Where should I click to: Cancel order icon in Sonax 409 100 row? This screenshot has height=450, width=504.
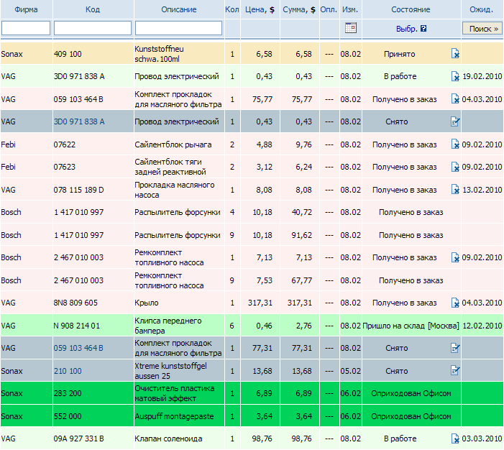click(x=455, y=54)
